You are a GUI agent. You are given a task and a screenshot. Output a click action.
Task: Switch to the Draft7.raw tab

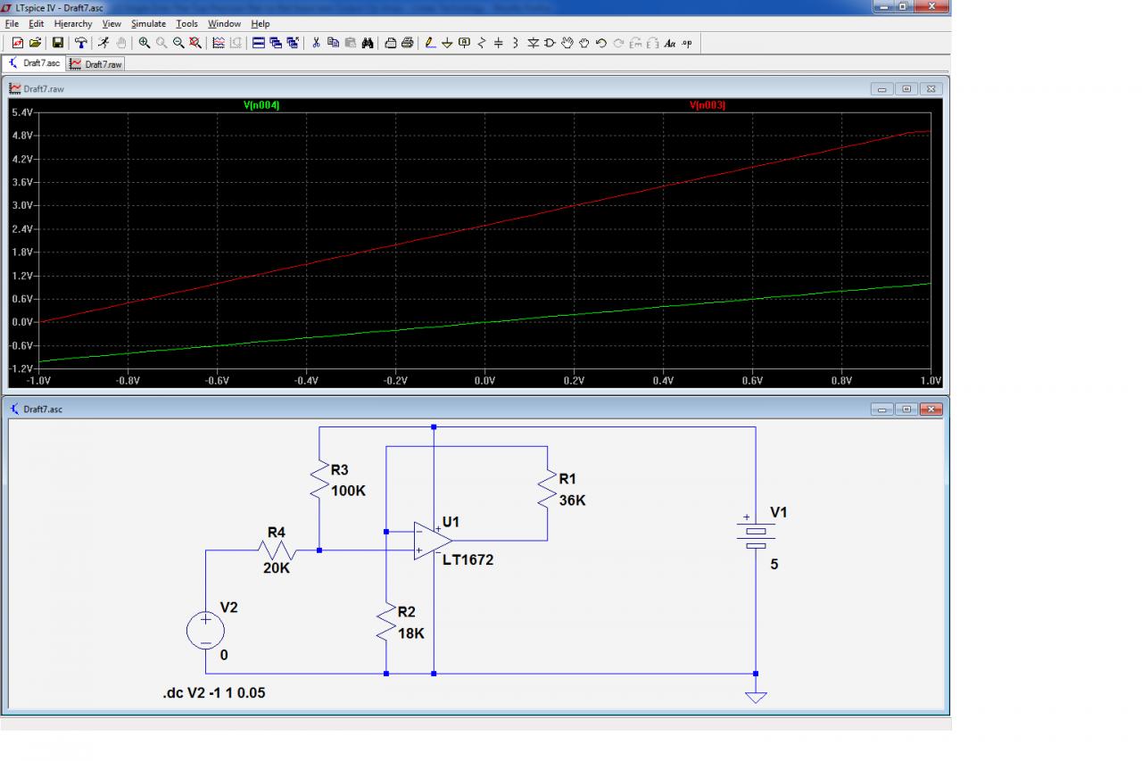tap(96, 64)
